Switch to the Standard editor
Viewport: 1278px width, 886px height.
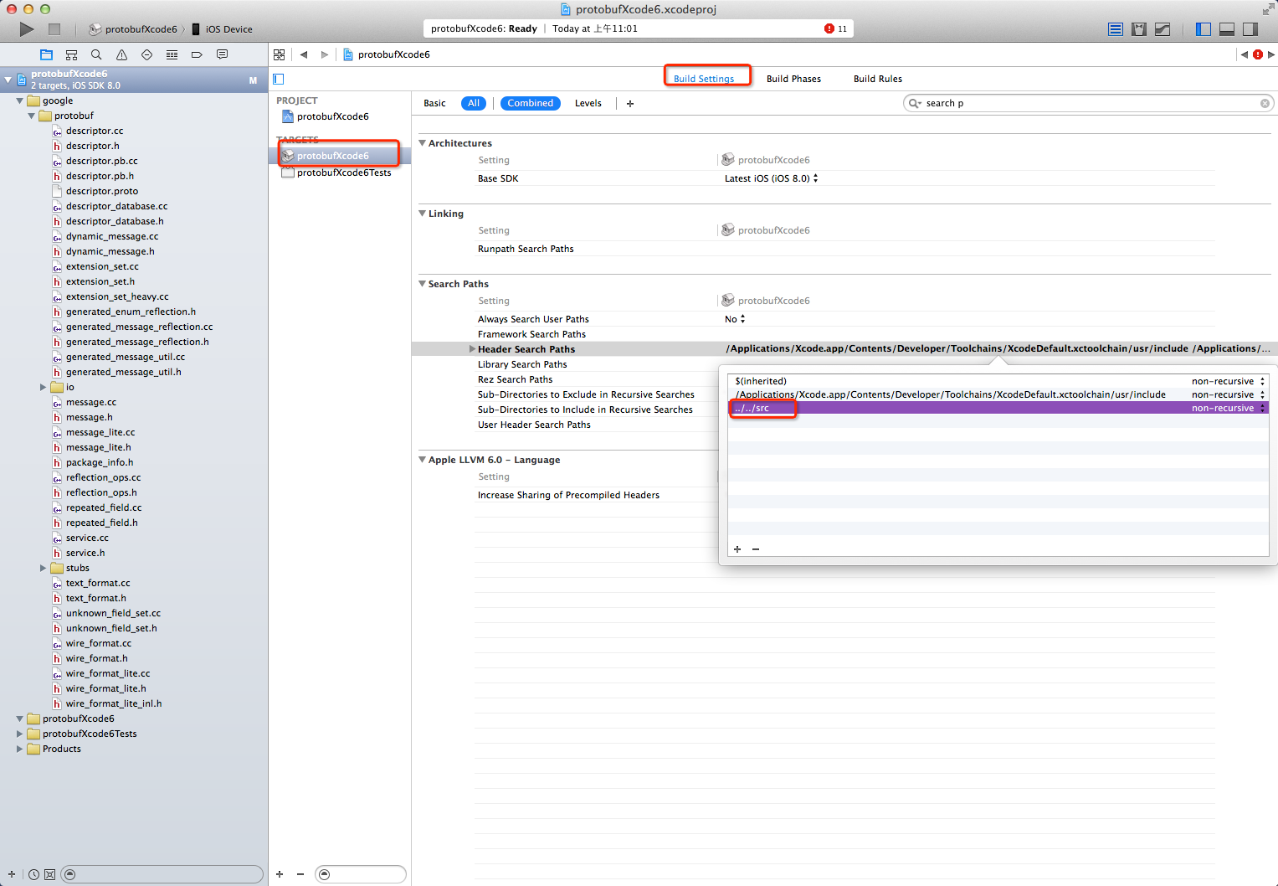(1116, 29)
